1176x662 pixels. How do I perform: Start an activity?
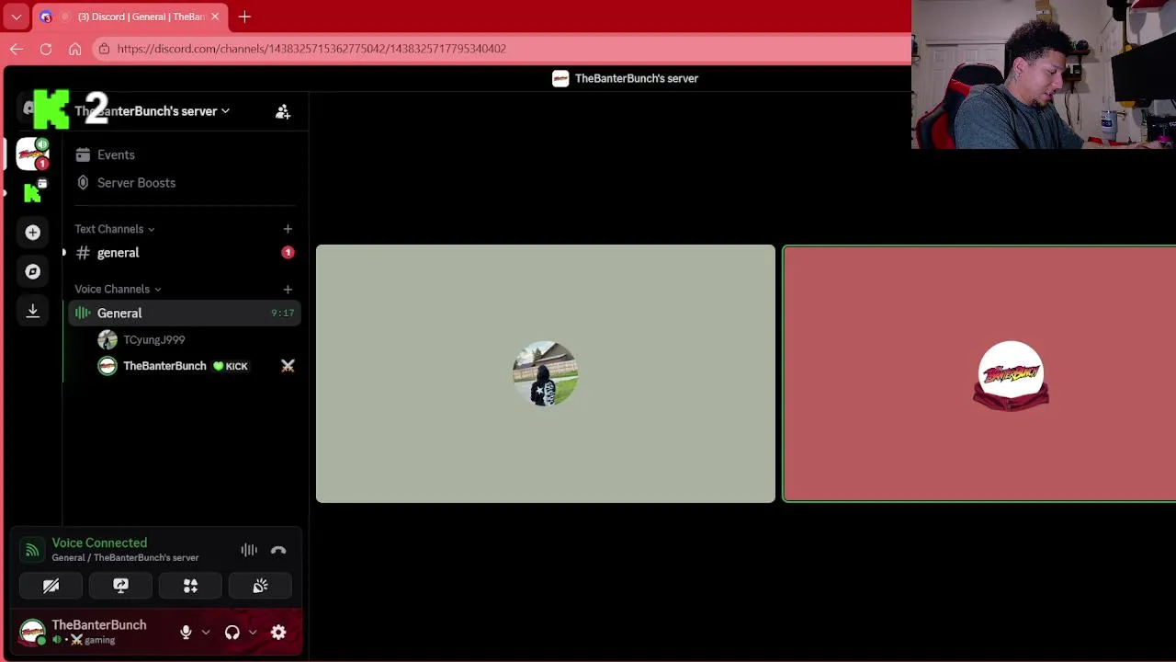click(190, 586)
